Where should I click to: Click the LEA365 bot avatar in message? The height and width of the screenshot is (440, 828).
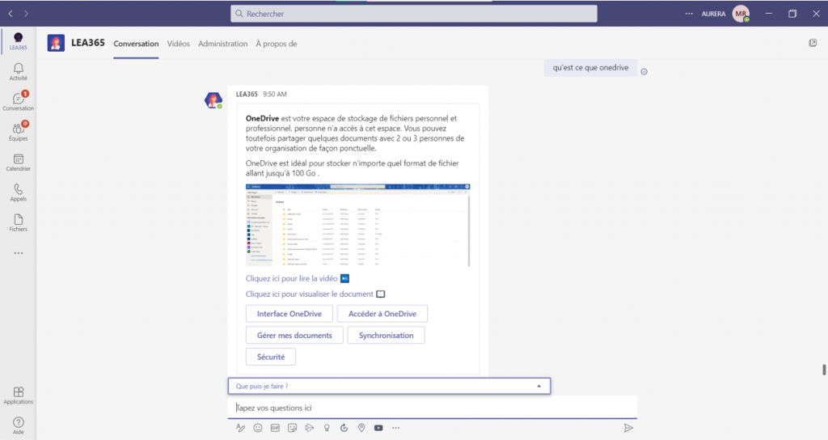click(x=213, y=99)
